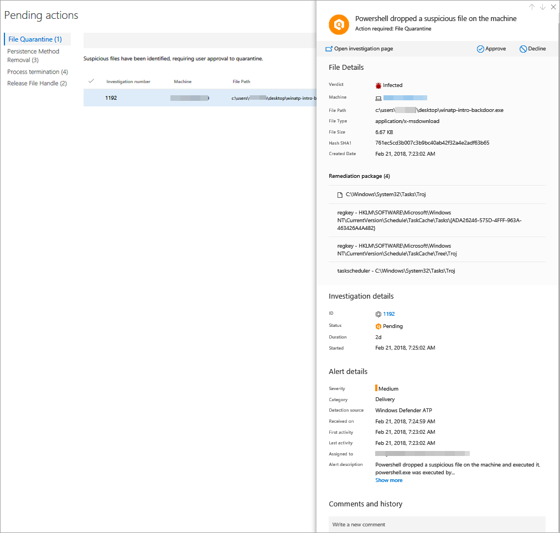The width and height of the screenshot is (560, 533).
Task: Sort by Investigation number column header
Action: coord(128,81)
